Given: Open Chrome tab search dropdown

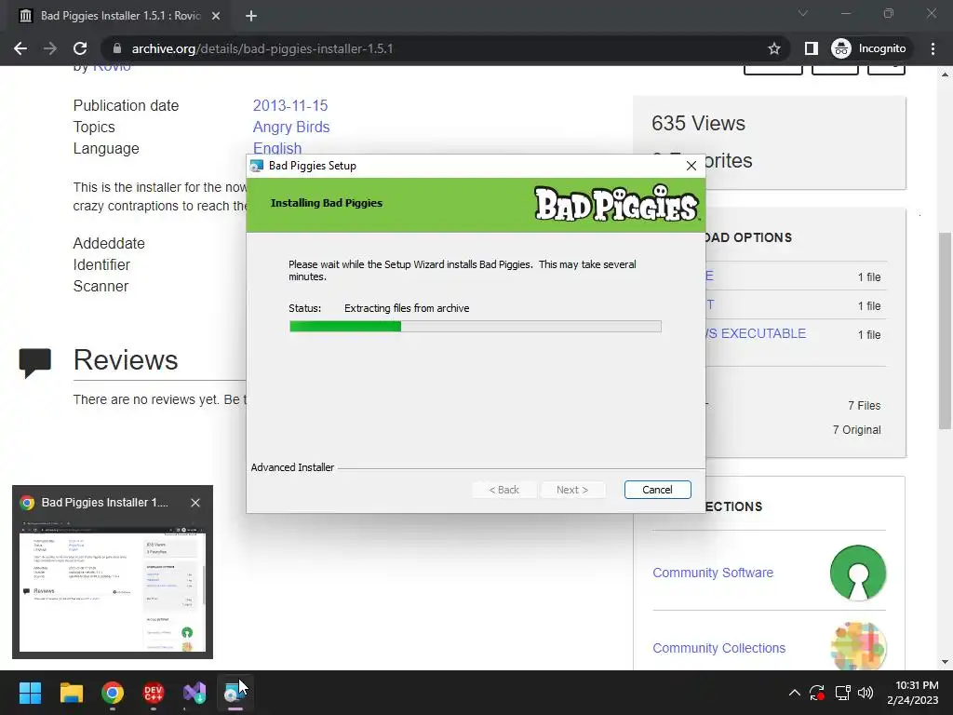Looking at the screenshot, I should (802, 13).
